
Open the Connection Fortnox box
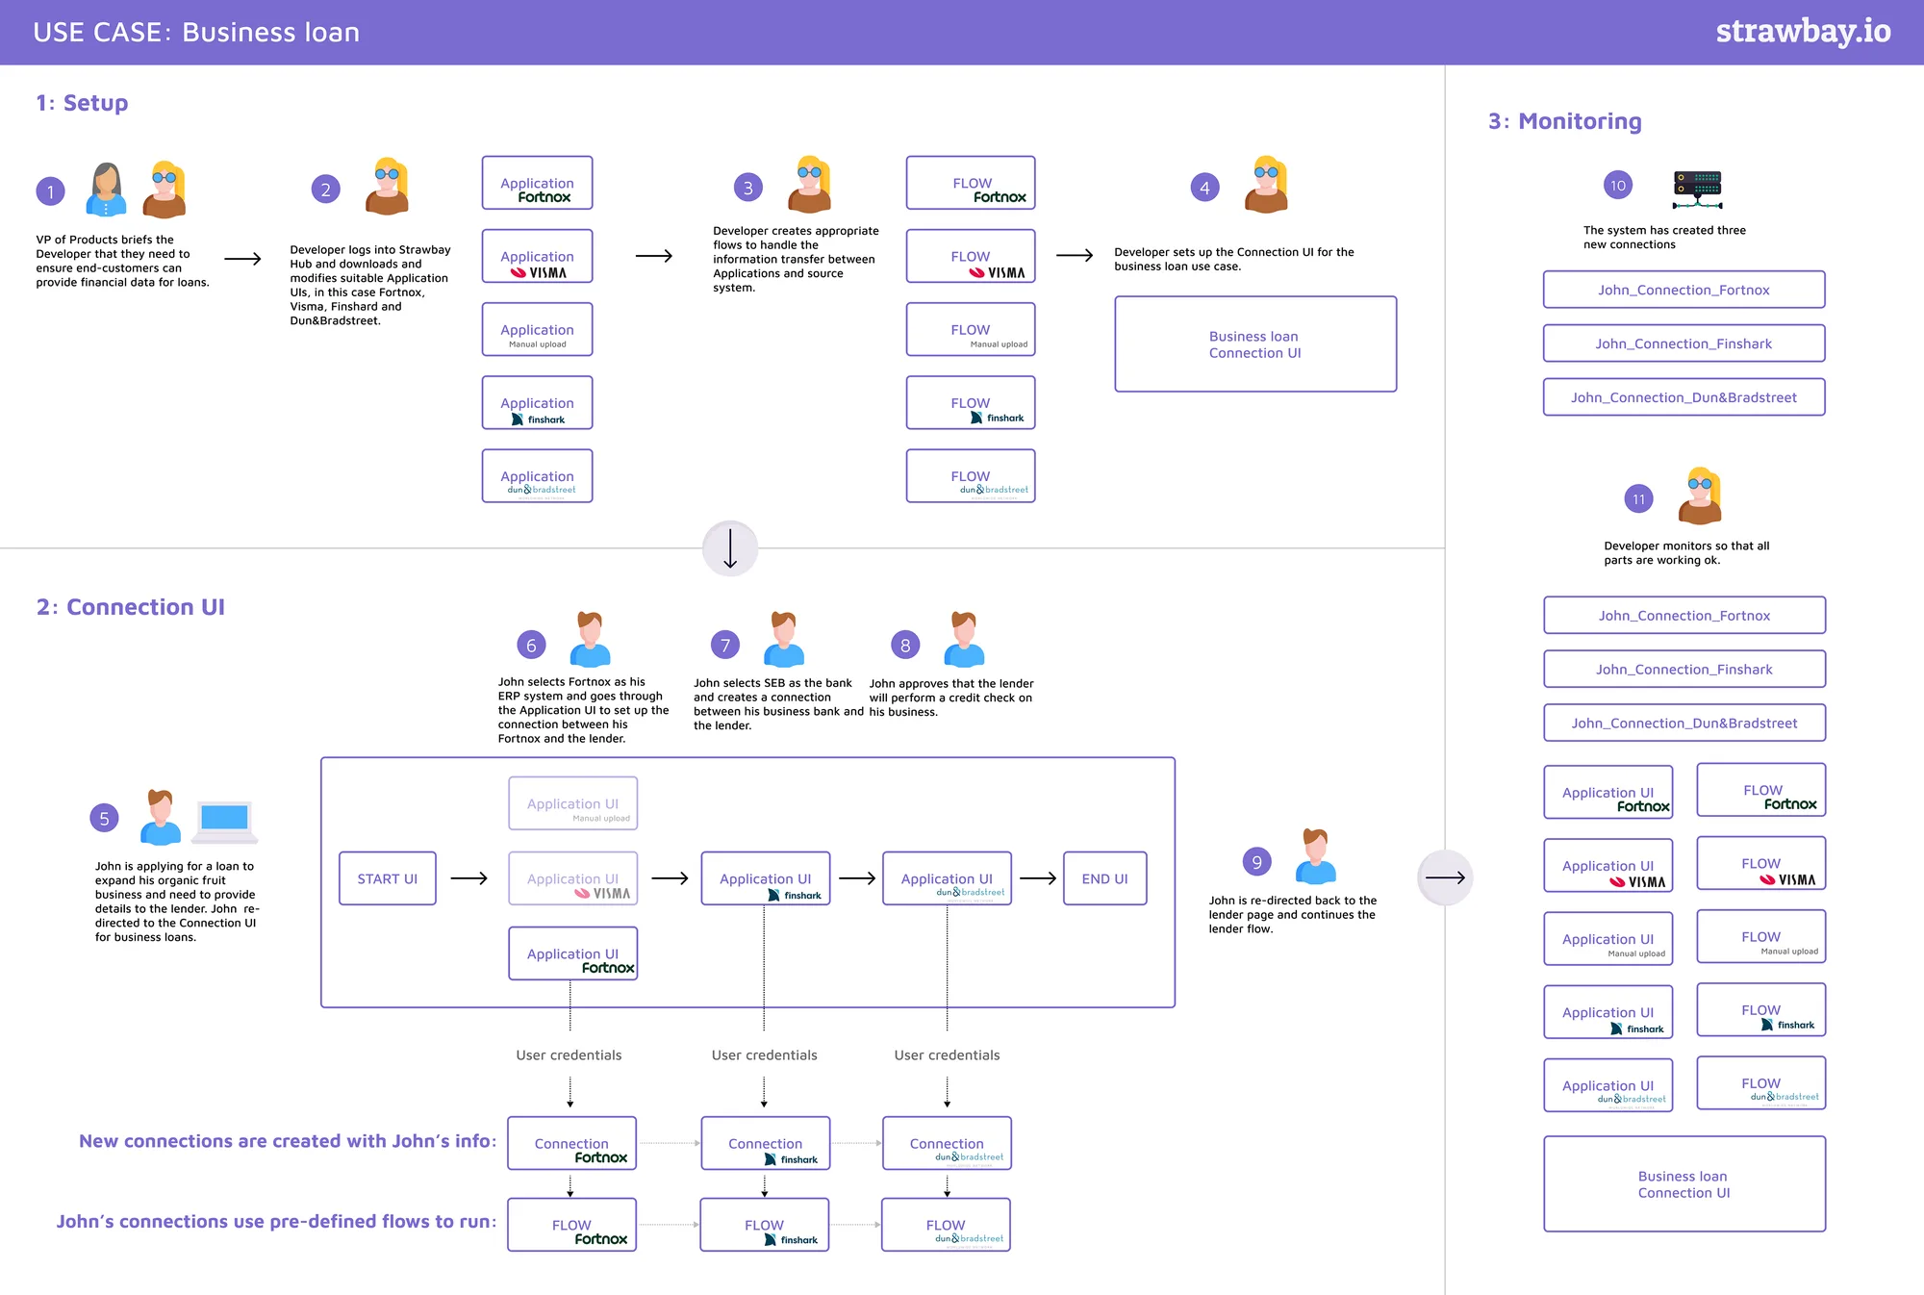pos(571,1143)
